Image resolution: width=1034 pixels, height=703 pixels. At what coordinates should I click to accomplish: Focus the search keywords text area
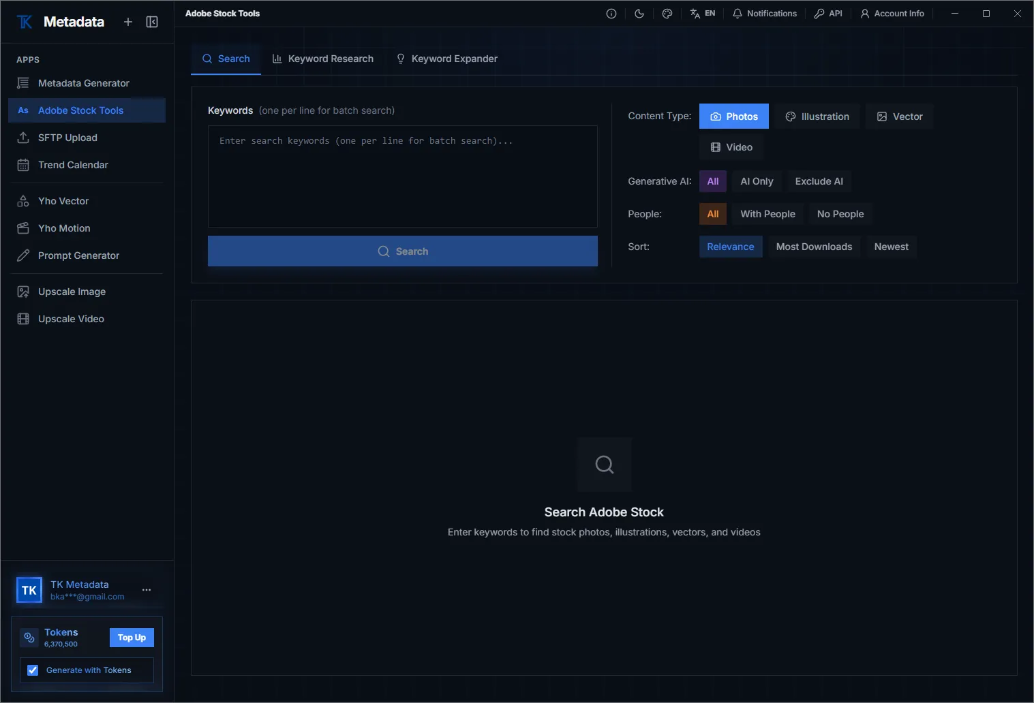(403, 176)
